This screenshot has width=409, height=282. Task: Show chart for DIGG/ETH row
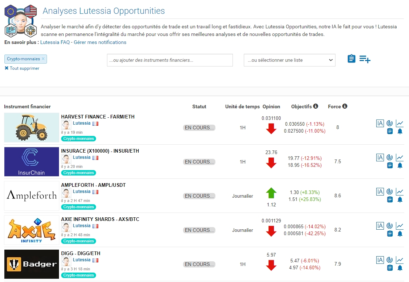pyautogui.click(x=400, y=260)
